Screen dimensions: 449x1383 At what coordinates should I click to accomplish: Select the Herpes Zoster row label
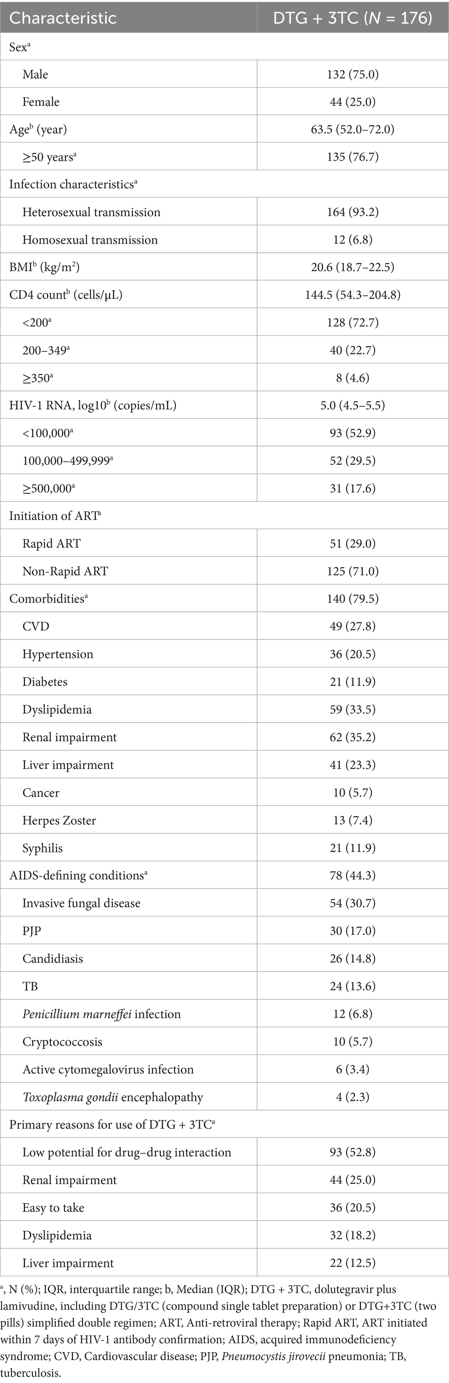coord(59,820)
